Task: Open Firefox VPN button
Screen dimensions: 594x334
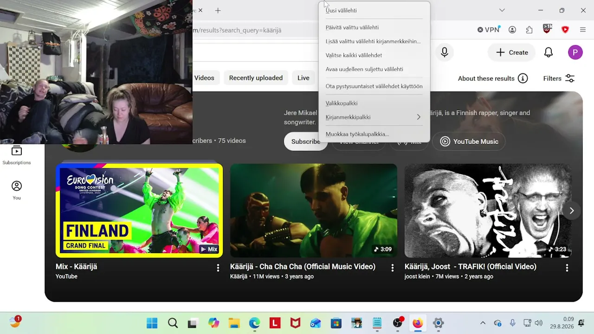Action: (488, 30)
